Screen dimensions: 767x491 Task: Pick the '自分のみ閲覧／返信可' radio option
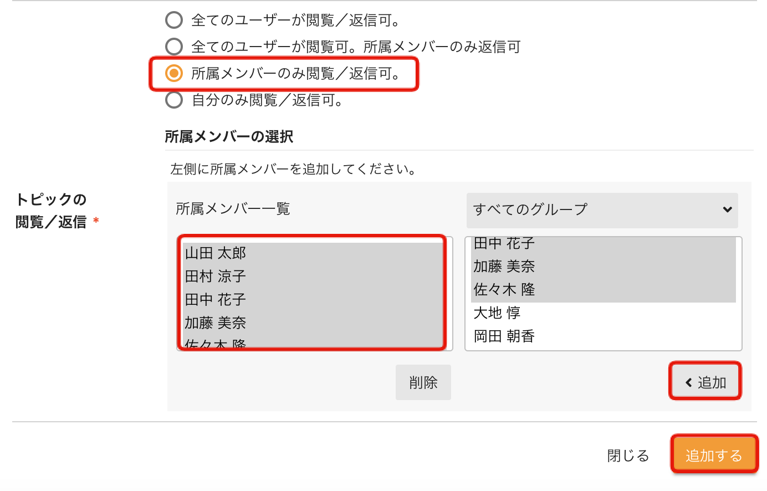coord(174,100)
